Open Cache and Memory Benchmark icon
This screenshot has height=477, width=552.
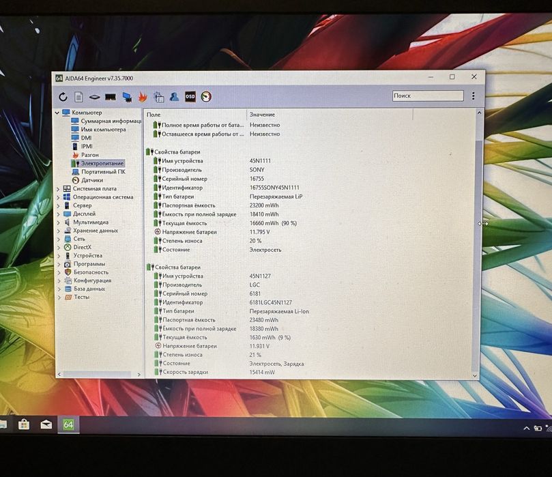[111, 97]
